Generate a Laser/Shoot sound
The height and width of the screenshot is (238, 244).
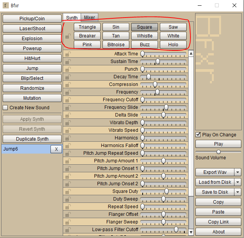pyautogui.click(x=32, y=29)
